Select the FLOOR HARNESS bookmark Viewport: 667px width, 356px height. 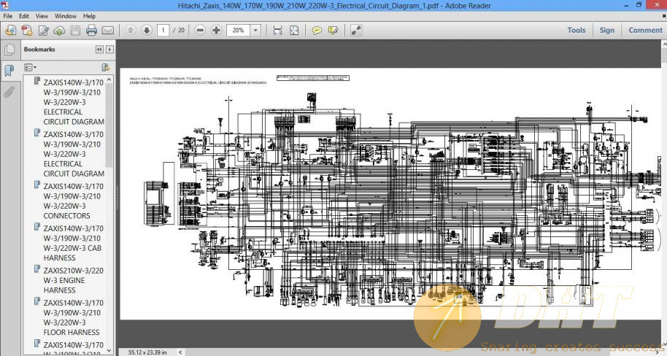pos(73,317)
